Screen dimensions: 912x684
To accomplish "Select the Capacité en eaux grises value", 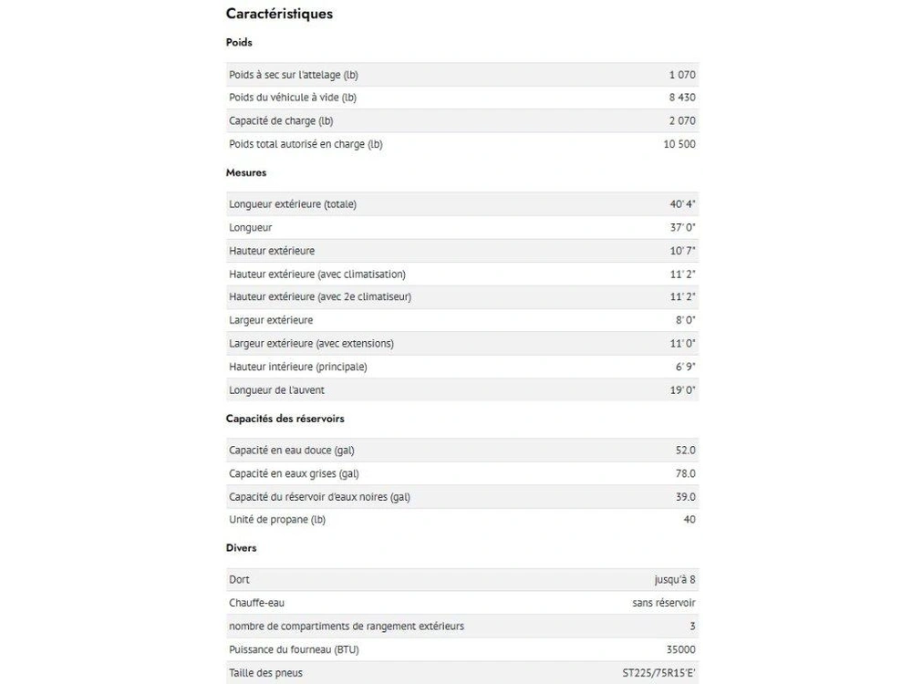I will click(685, 473).
